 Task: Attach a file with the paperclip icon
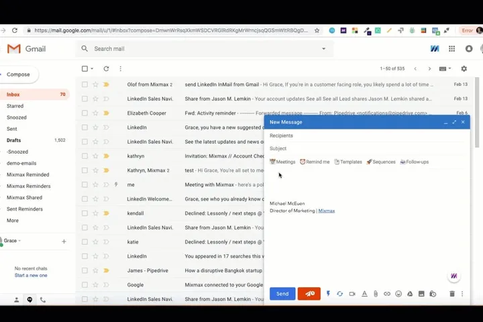(376, 294)
